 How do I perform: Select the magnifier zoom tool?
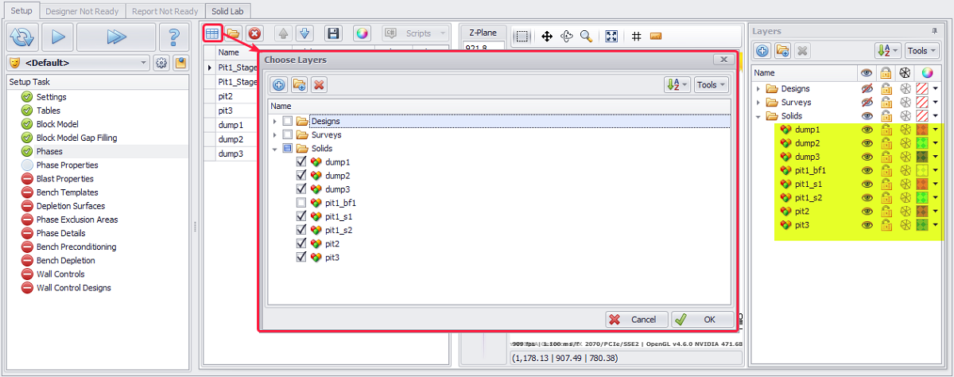[586, 36]
